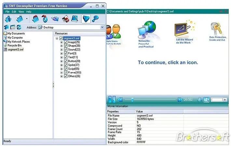Uncheck the Sprite(37) checkbox
This screenshot has height=147, width=231.
point(66,65)
